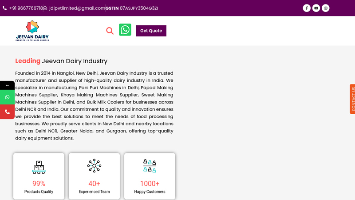
Task: Open the YouTube social icon
Action: click(x=316, y=8)
